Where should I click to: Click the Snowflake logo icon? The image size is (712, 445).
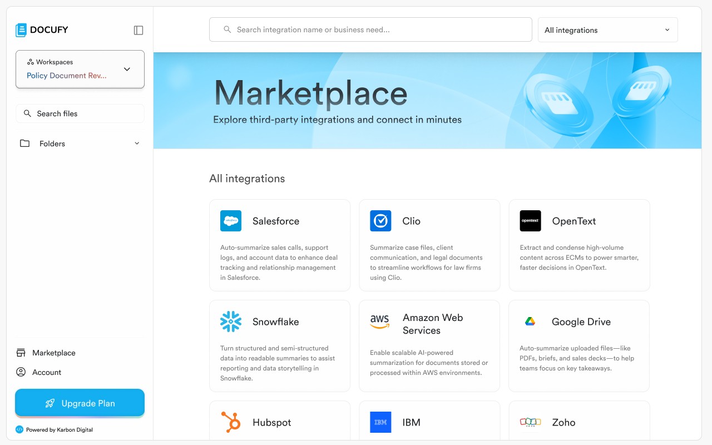[231, 322]
